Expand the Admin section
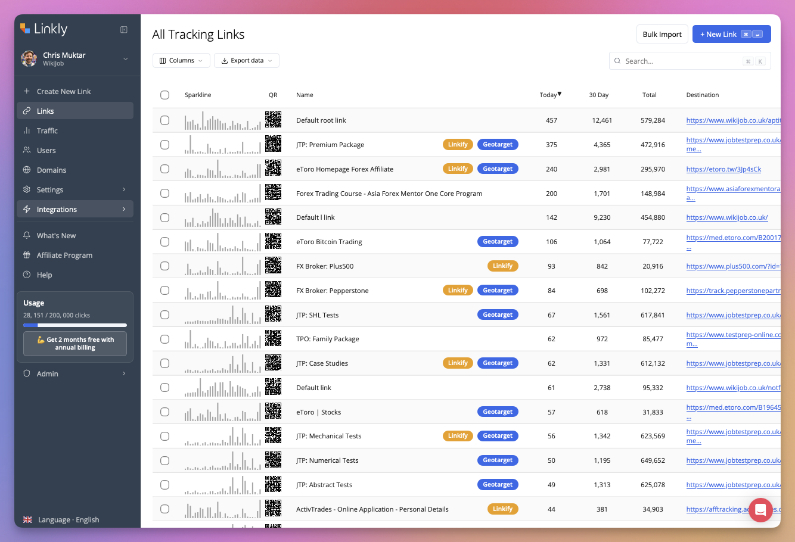This screenshot has width=795, height=542. point(124,373)
